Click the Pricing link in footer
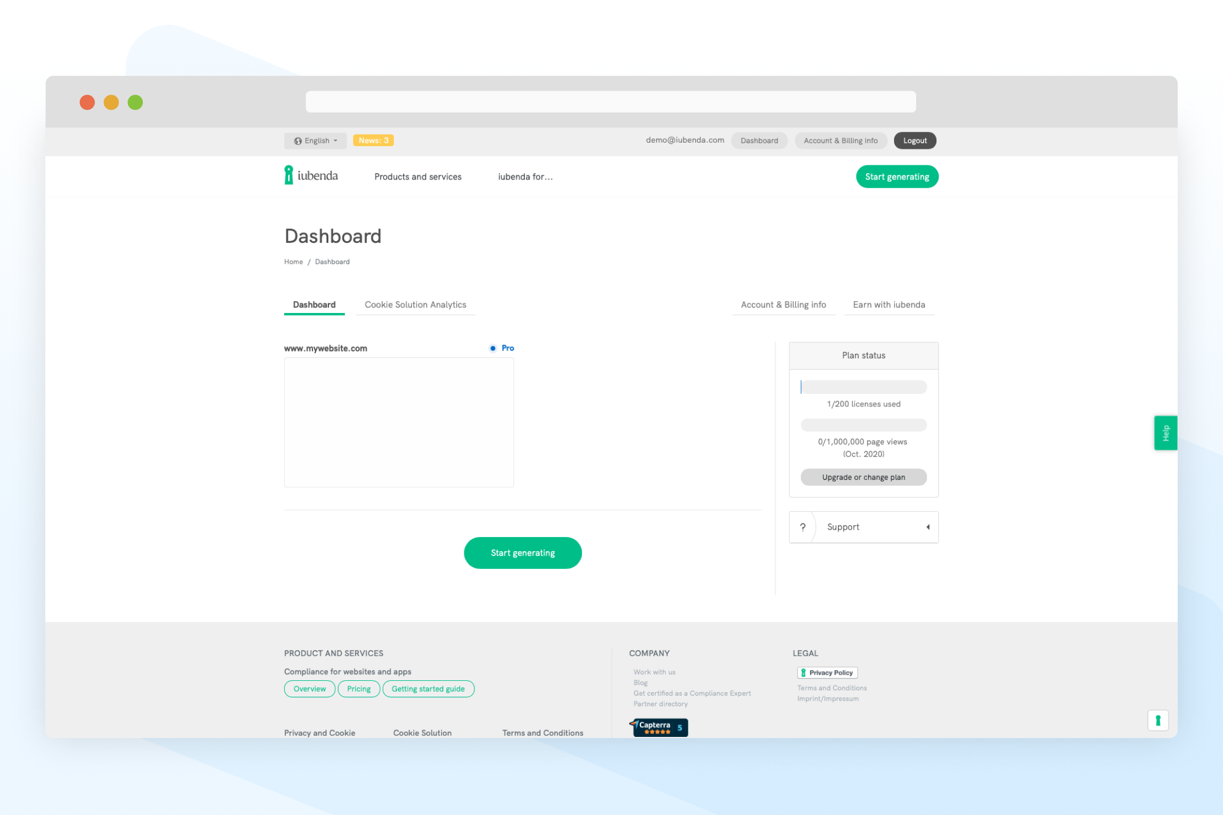The height and width of the screenshot is (815, 1223). coord(358,689)
